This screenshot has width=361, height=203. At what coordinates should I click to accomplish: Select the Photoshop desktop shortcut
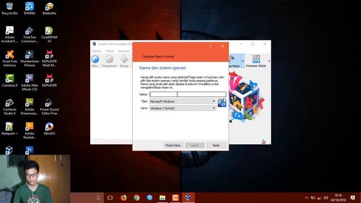[29, 150]
